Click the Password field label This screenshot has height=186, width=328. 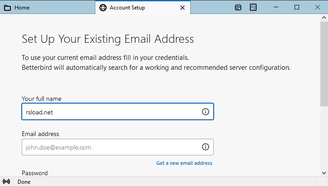(35, 173)
